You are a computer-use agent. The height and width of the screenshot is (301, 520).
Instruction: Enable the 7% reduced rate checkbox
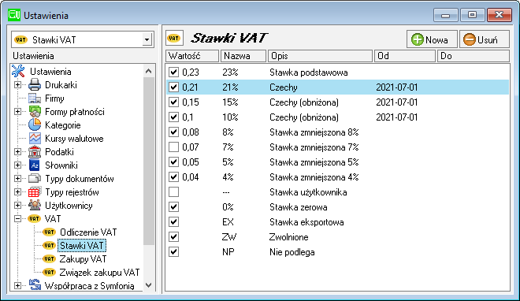pos(173,147)
